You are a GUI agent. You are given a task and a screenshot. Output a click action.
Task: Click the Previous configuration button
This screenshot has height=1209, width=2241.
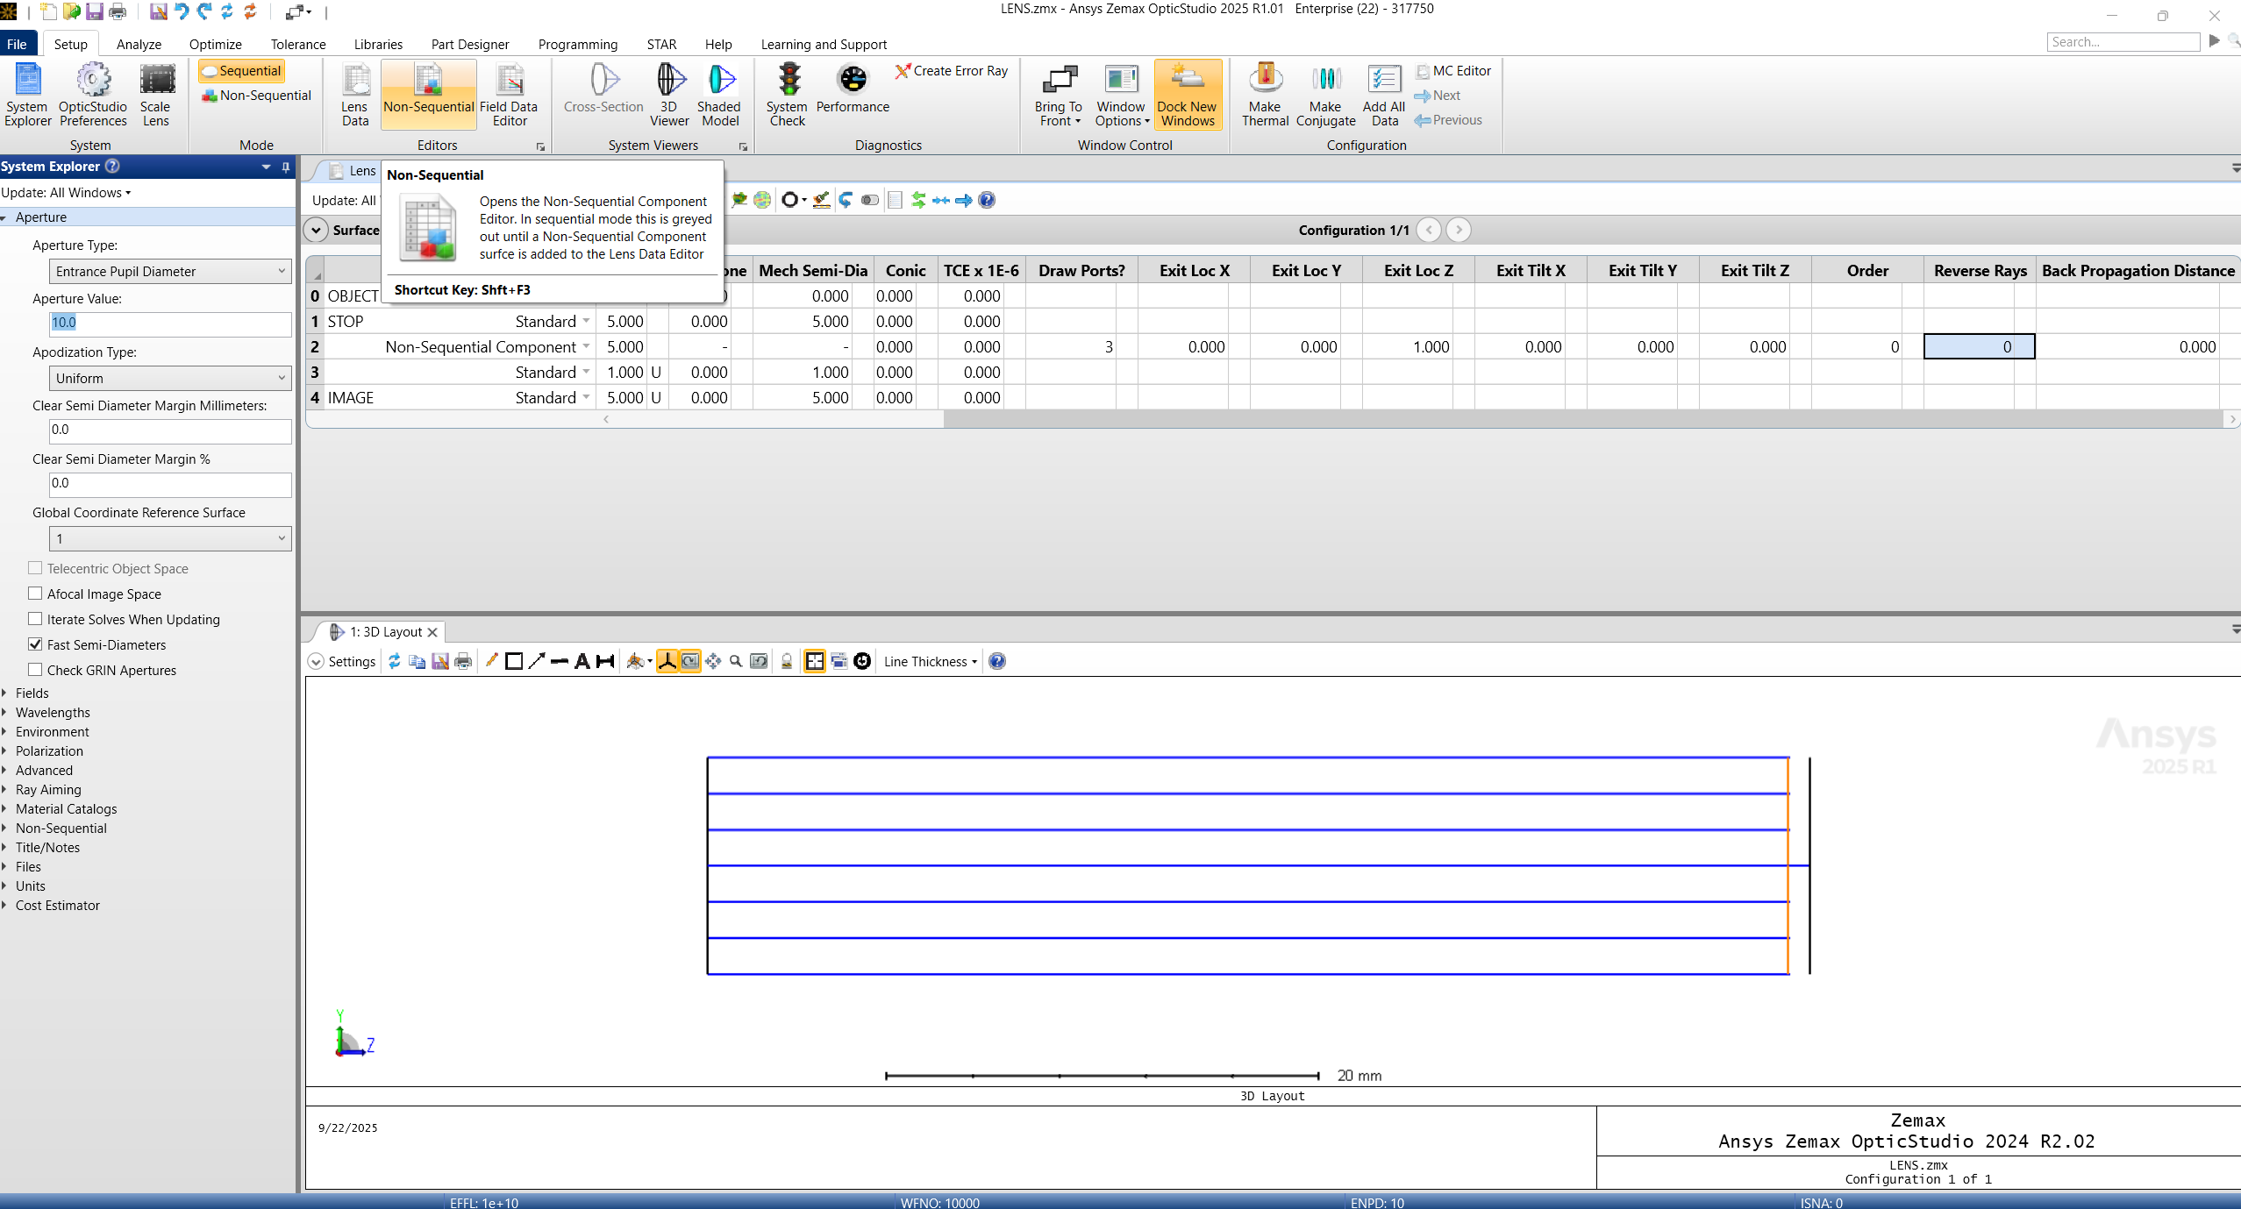[x=1448, y=120]
